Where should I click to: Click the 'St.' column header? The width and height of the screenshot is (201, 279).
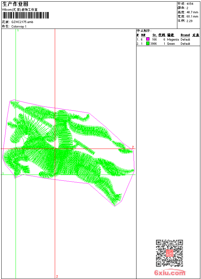tap(155, 35)
